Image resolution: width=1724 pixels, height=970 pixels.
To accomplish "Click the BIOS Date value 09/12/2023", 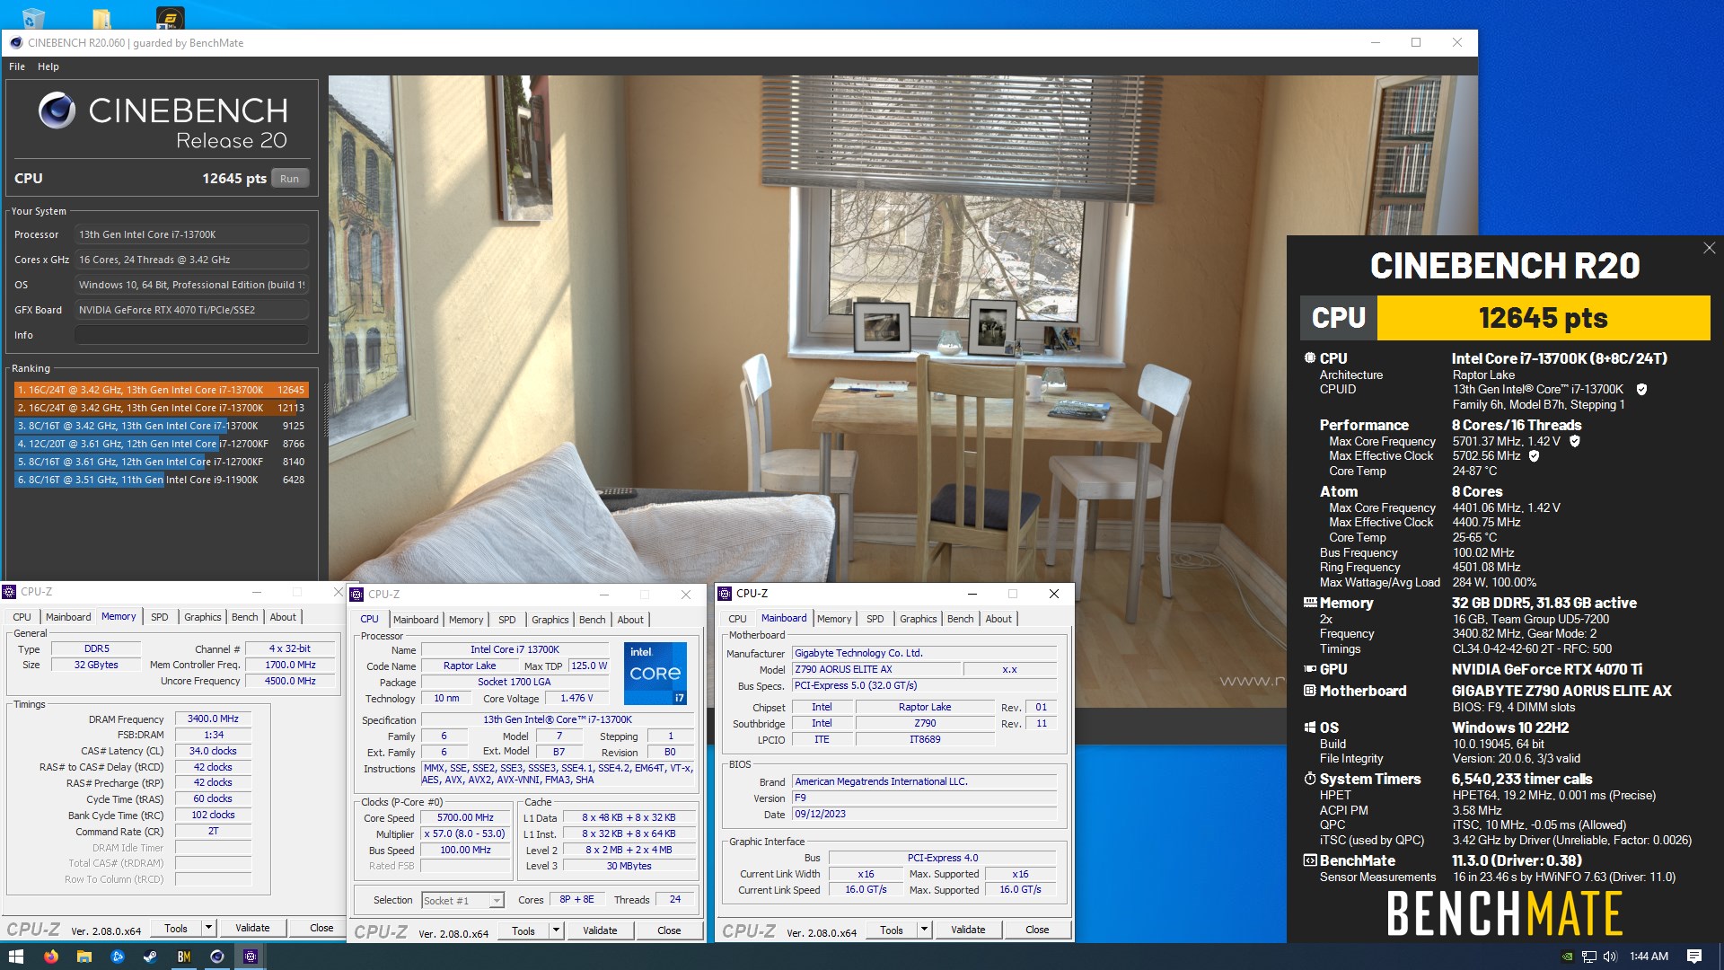I will 924,814.
